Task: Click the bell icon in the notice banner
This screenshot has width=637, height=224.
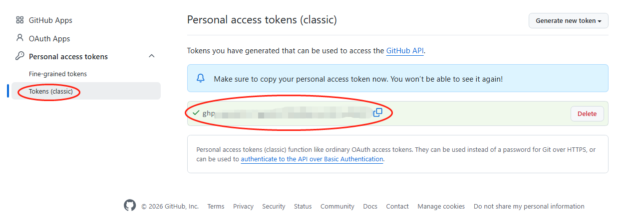Action: click(x=201, y=78)
